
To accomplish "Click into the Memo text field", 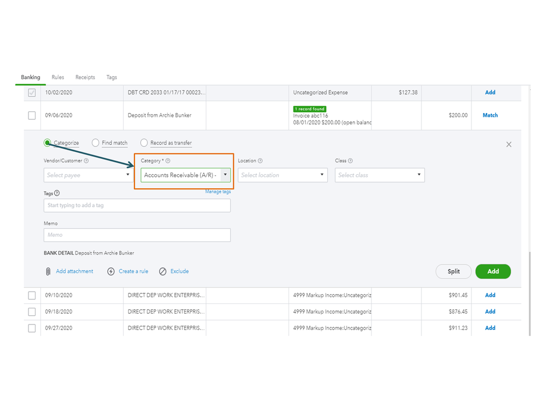I will (137, 235).
